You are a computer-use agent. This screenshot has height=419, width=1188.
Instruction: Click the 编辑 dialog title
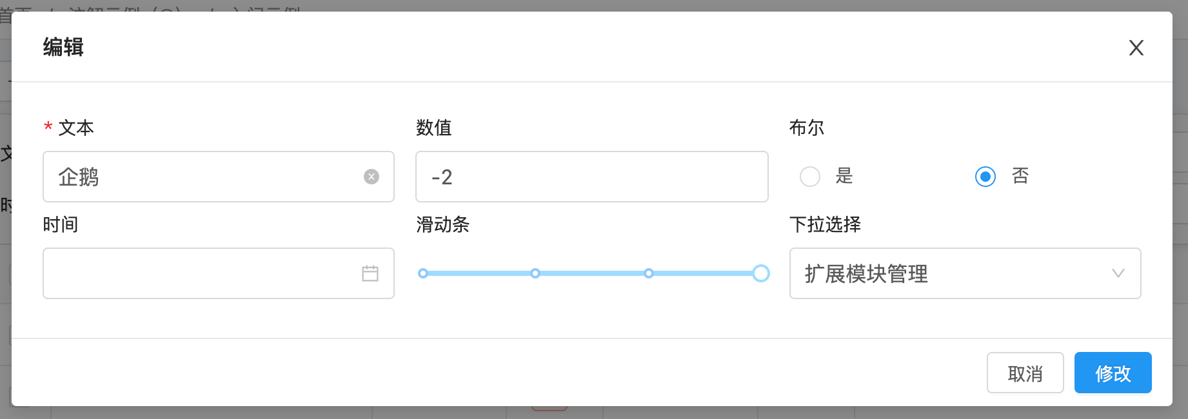pos(62,47)
